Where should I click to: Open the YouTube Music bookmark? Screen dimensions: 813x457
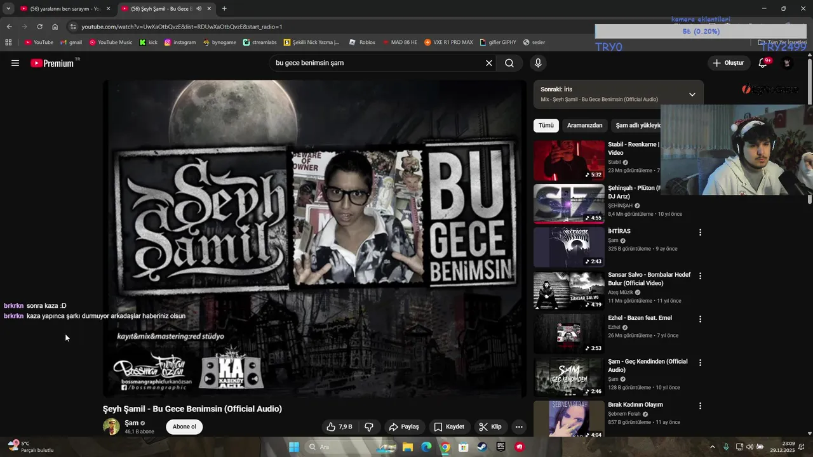coord(111,42)
